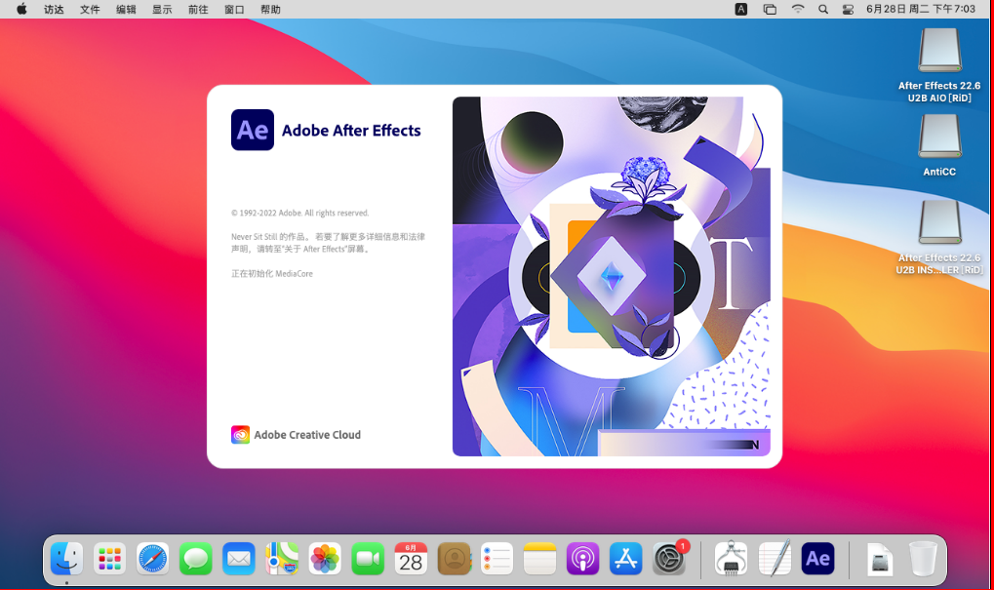This screenshot has width=994, height=590.
Task: Open the Apple menu
Action: point(21,9)
